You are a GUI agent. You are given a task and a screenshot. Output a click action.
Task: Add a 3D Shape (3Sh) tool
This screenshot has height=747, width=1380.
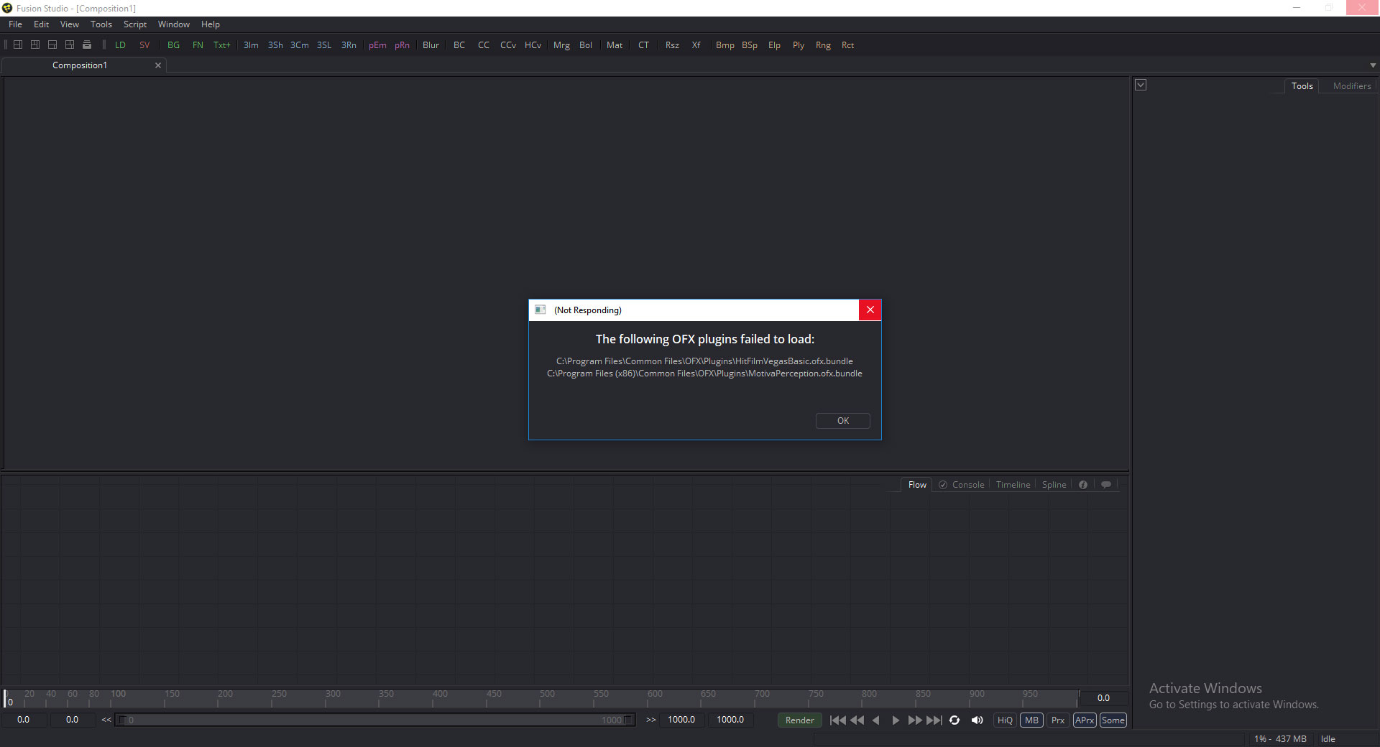point(275,45)
